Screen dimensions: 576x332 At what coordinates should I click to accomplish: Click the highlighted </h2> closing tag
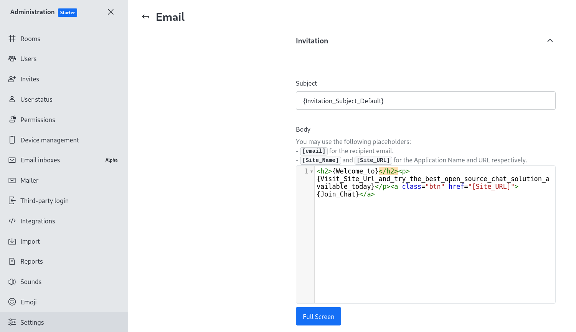point(388,171)
